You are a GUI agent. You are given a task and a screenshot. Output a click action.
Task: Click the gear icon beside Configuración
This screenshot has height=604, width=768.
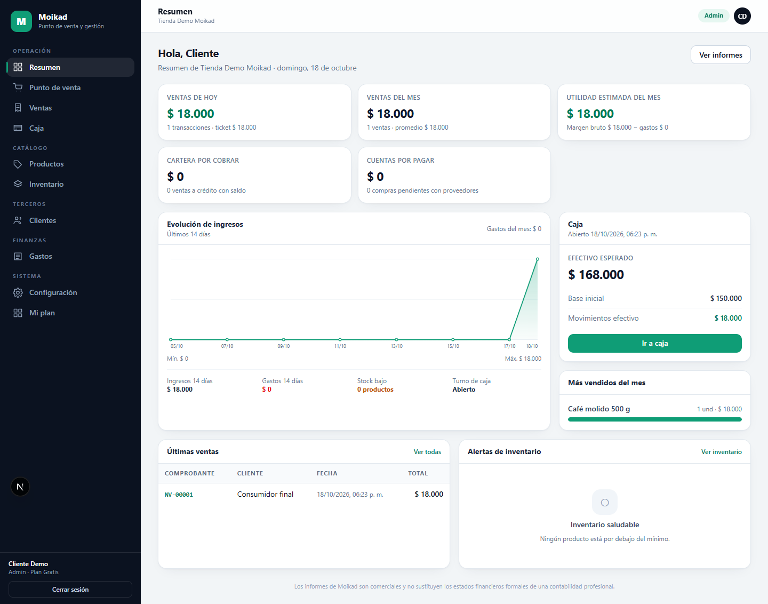tap(18, 292)
